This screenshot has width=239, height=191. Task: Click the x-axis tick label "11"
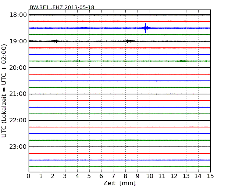(x=162, y=176)
